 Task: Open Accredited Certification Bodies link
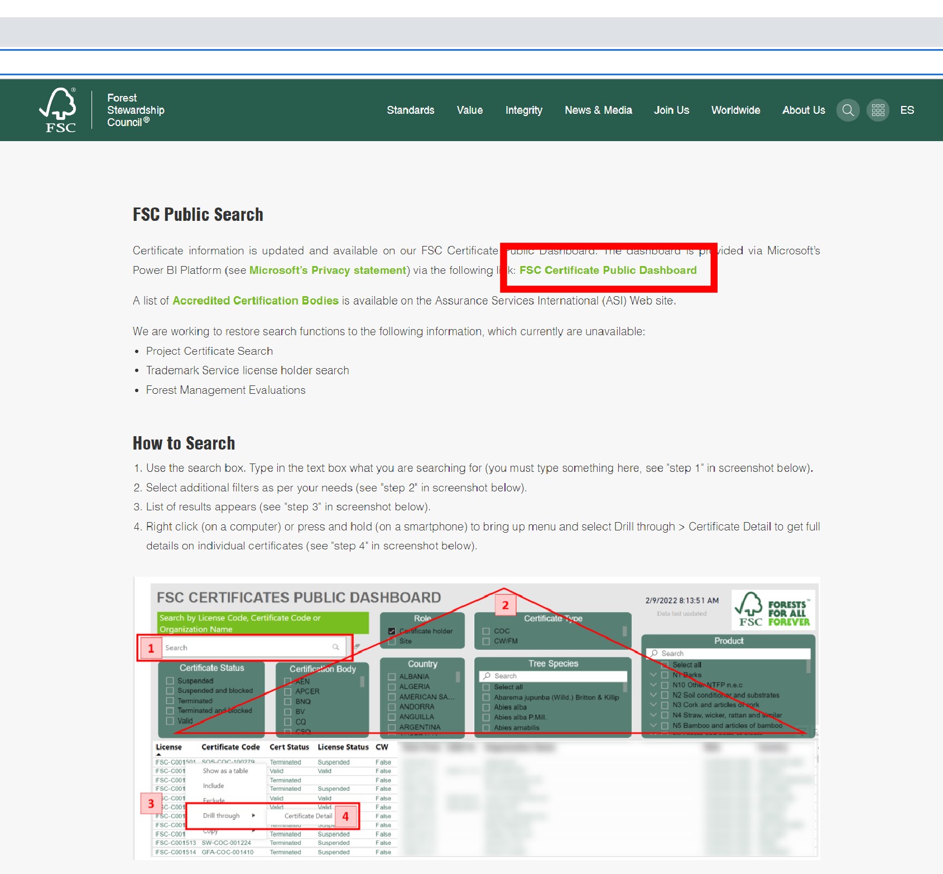coord(256,301)
